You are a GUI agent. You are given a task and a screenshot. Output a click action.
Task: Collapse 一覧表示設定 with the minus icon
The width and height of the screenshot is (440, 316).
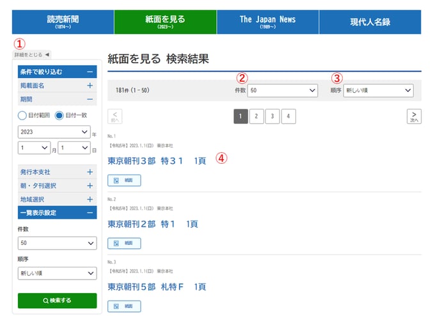click(x=90, y=212)
